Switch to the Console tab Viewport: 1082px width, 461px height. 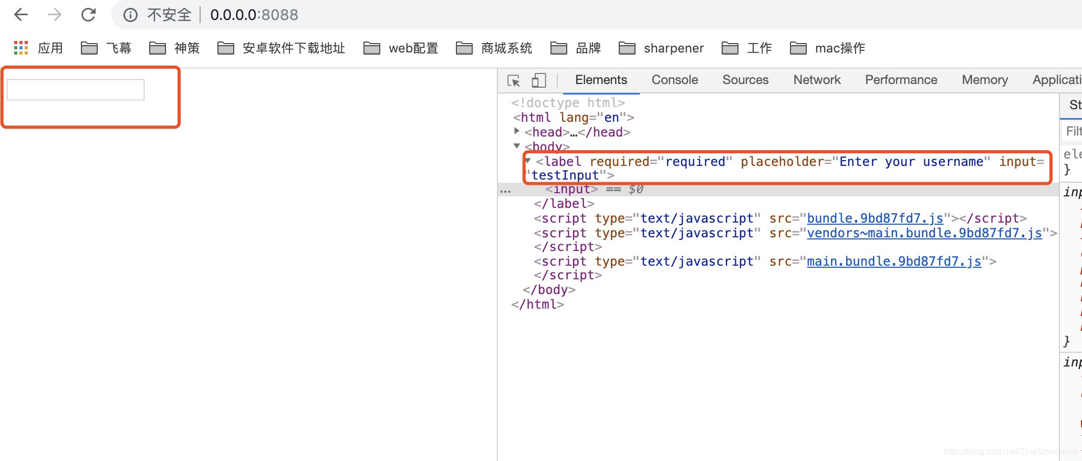point(675,80)
